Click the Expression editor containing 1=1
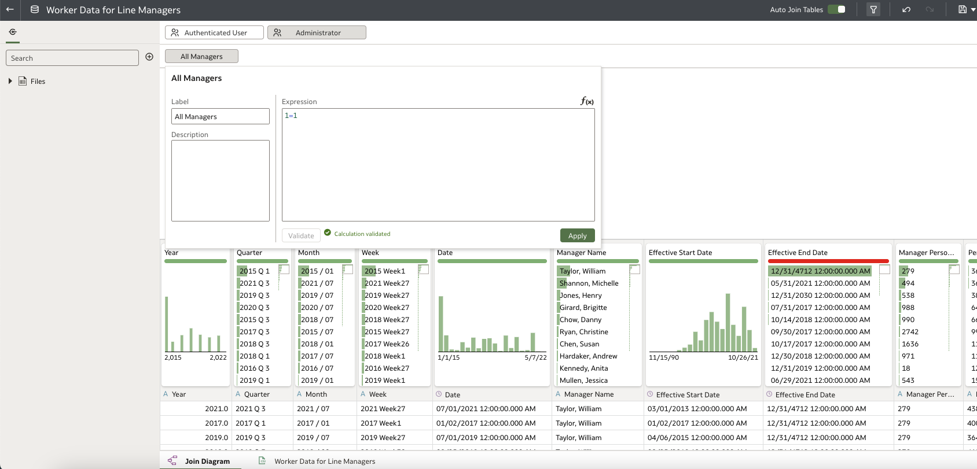Screen dimensions: 977x469 [438, 165]
